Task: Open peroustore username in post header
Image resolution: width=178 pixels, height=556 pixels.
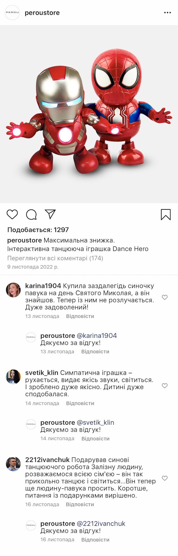Action: pyautogui.click(x=42, y=13)
